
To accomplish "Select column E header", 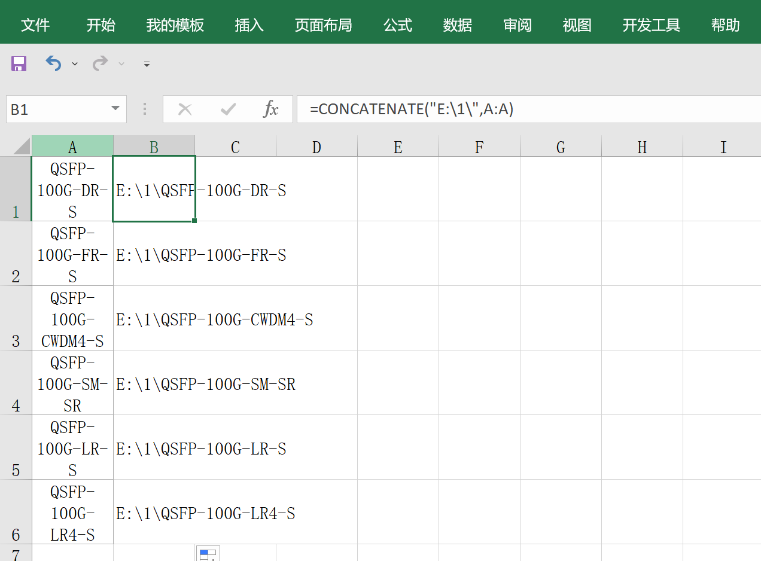I will tap(398, 147).
